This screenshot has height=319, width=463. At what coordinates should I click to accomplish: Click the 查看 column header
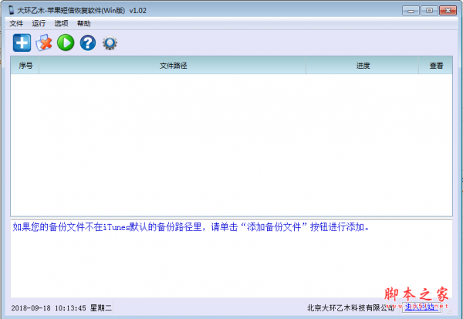click(436, 66)
